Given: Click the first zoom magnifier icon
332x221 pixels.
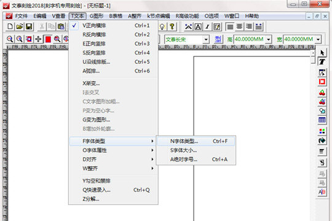Looking at the screenshot, I should 10,39.
